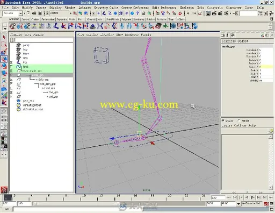Select the Render radio button

point(239,120)
